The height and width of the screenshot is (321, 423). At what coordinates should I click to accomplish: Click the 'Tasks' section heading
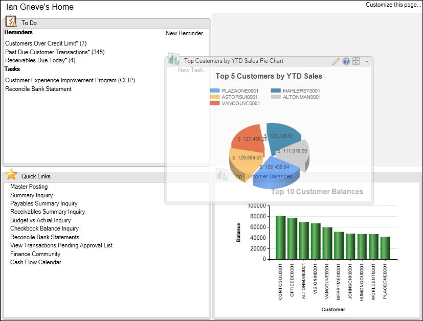tap(12, 69)
